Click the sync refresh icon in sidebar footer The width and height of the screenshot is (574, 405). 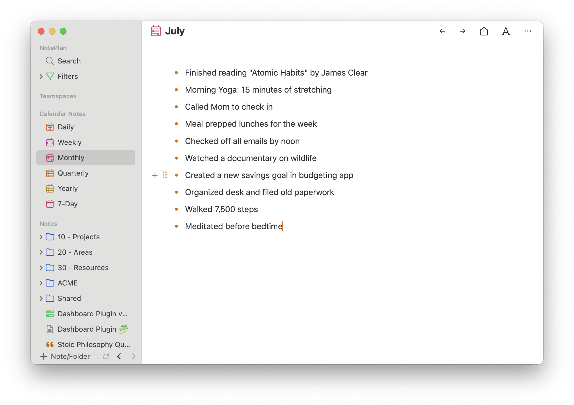tap(106, 356)
